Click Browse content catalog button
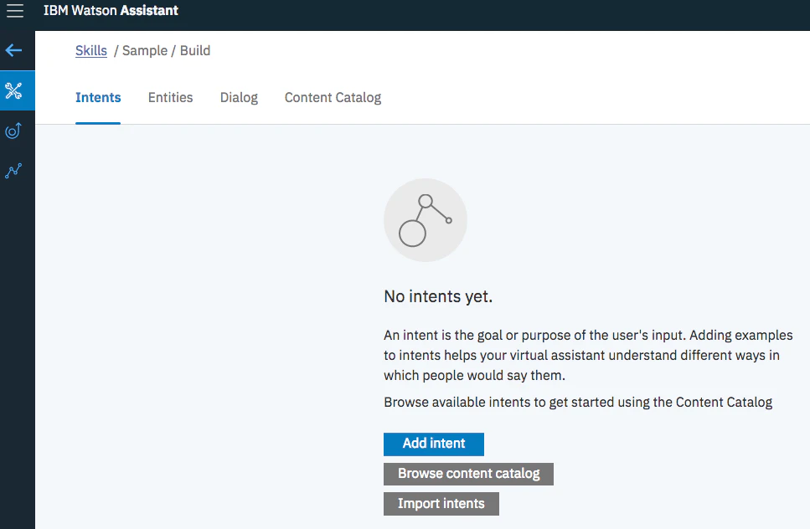This screenshot has height=529, width=810. click(468, 474)
